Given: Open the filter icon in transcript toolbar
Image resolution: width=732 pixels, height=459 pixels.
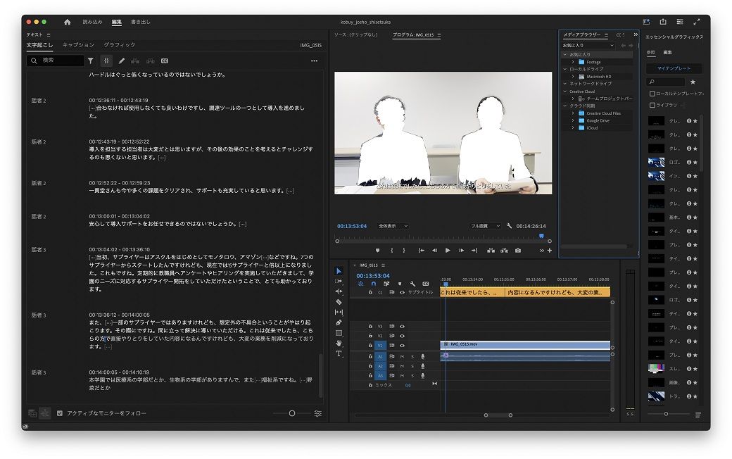Looking at the screenshot, I should [91, 61].
